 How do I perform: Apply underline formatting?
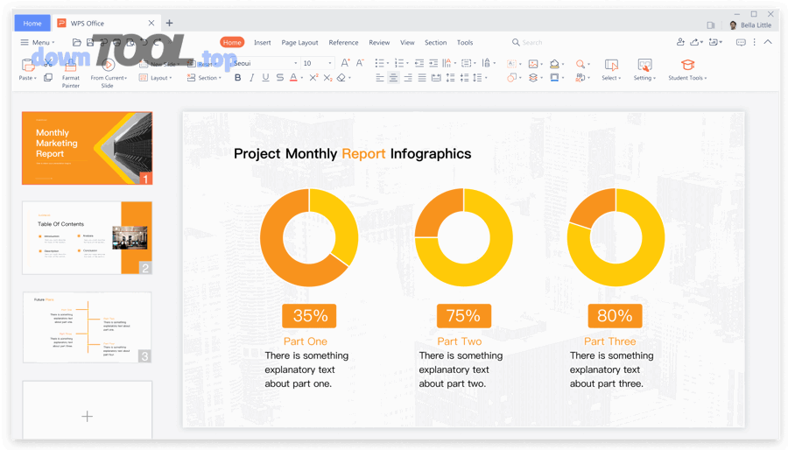click(265, 78)
